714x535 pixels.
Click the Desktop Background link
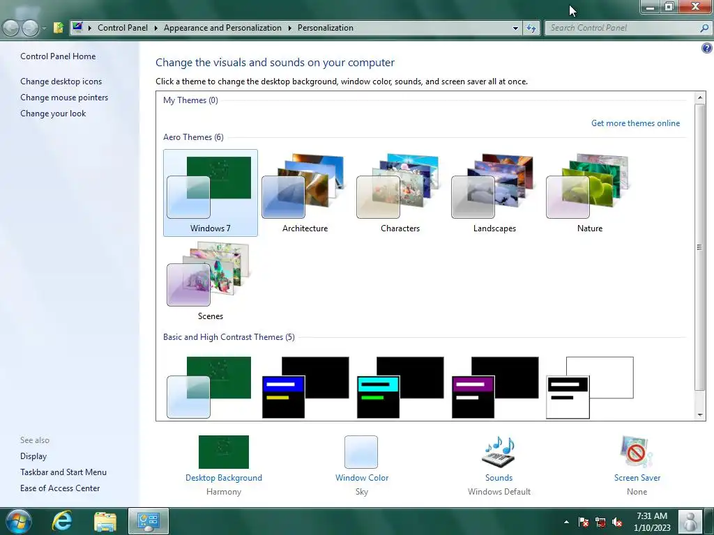point(224,478)
